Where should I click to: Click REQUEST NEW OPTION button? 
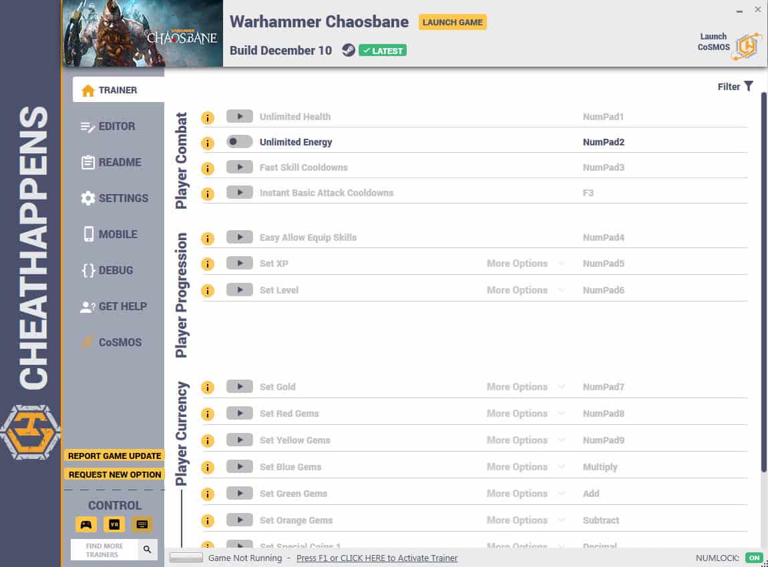115,474
